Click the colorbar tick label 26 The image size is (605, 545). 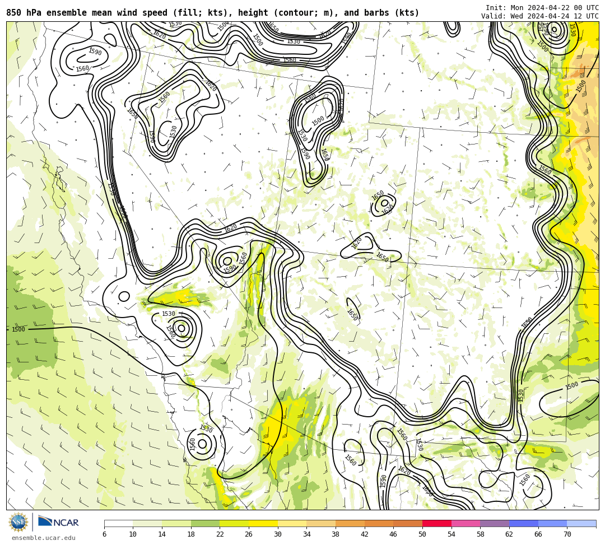[249, 534]
